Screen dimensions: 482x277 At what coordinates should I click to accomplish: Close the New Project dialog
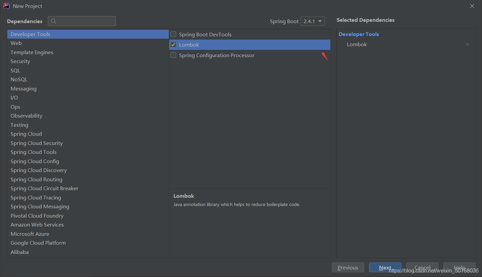(x=472, y=6)
